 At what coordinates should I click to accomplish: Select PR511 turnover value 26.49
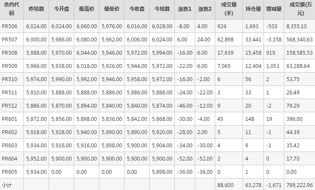(293, 93)
